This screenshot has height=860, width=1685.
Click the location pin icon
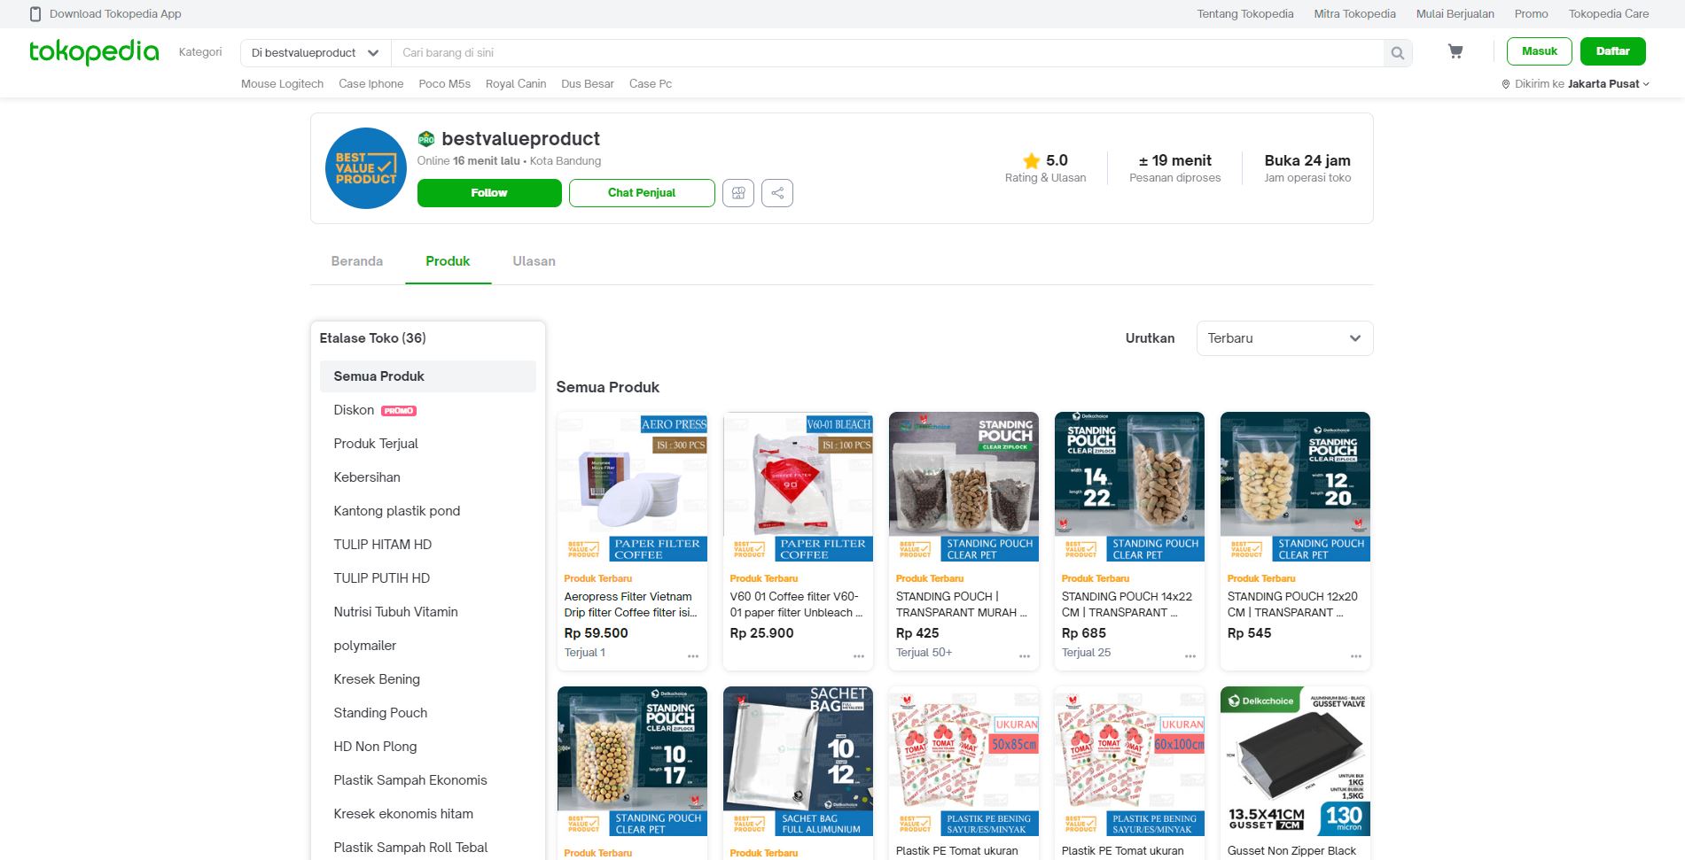click(1505, 84)
